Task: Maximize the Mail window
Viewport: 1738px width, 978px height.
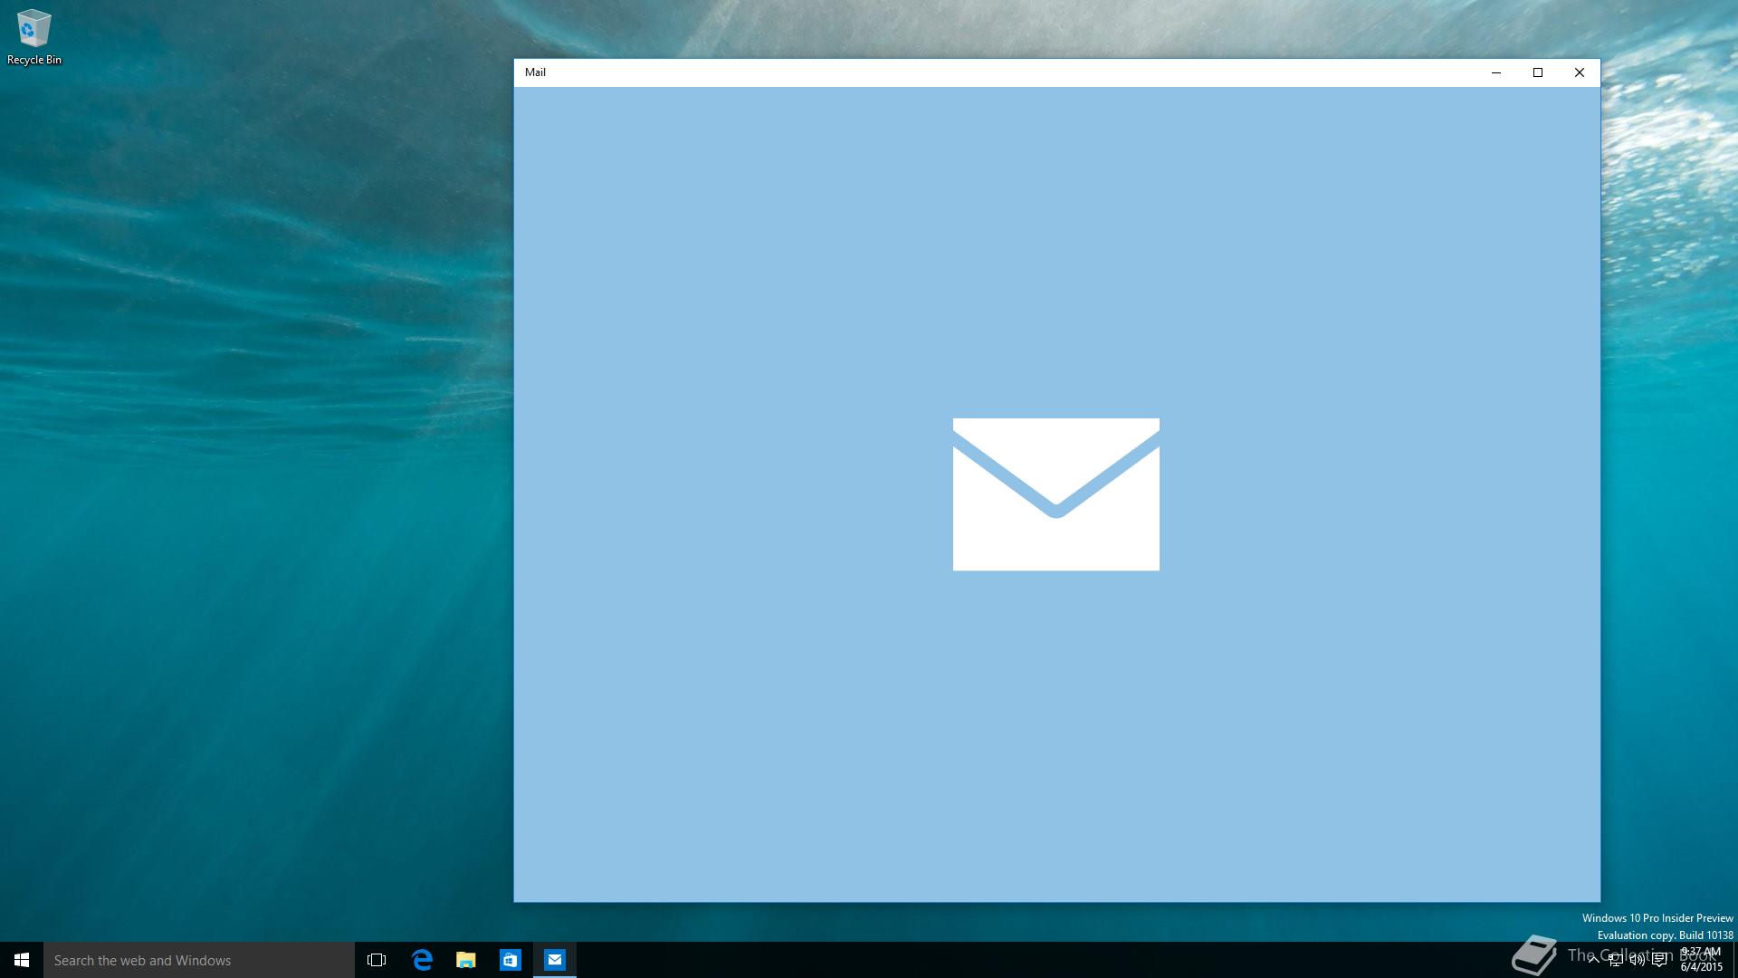Action: (1538, 72)
